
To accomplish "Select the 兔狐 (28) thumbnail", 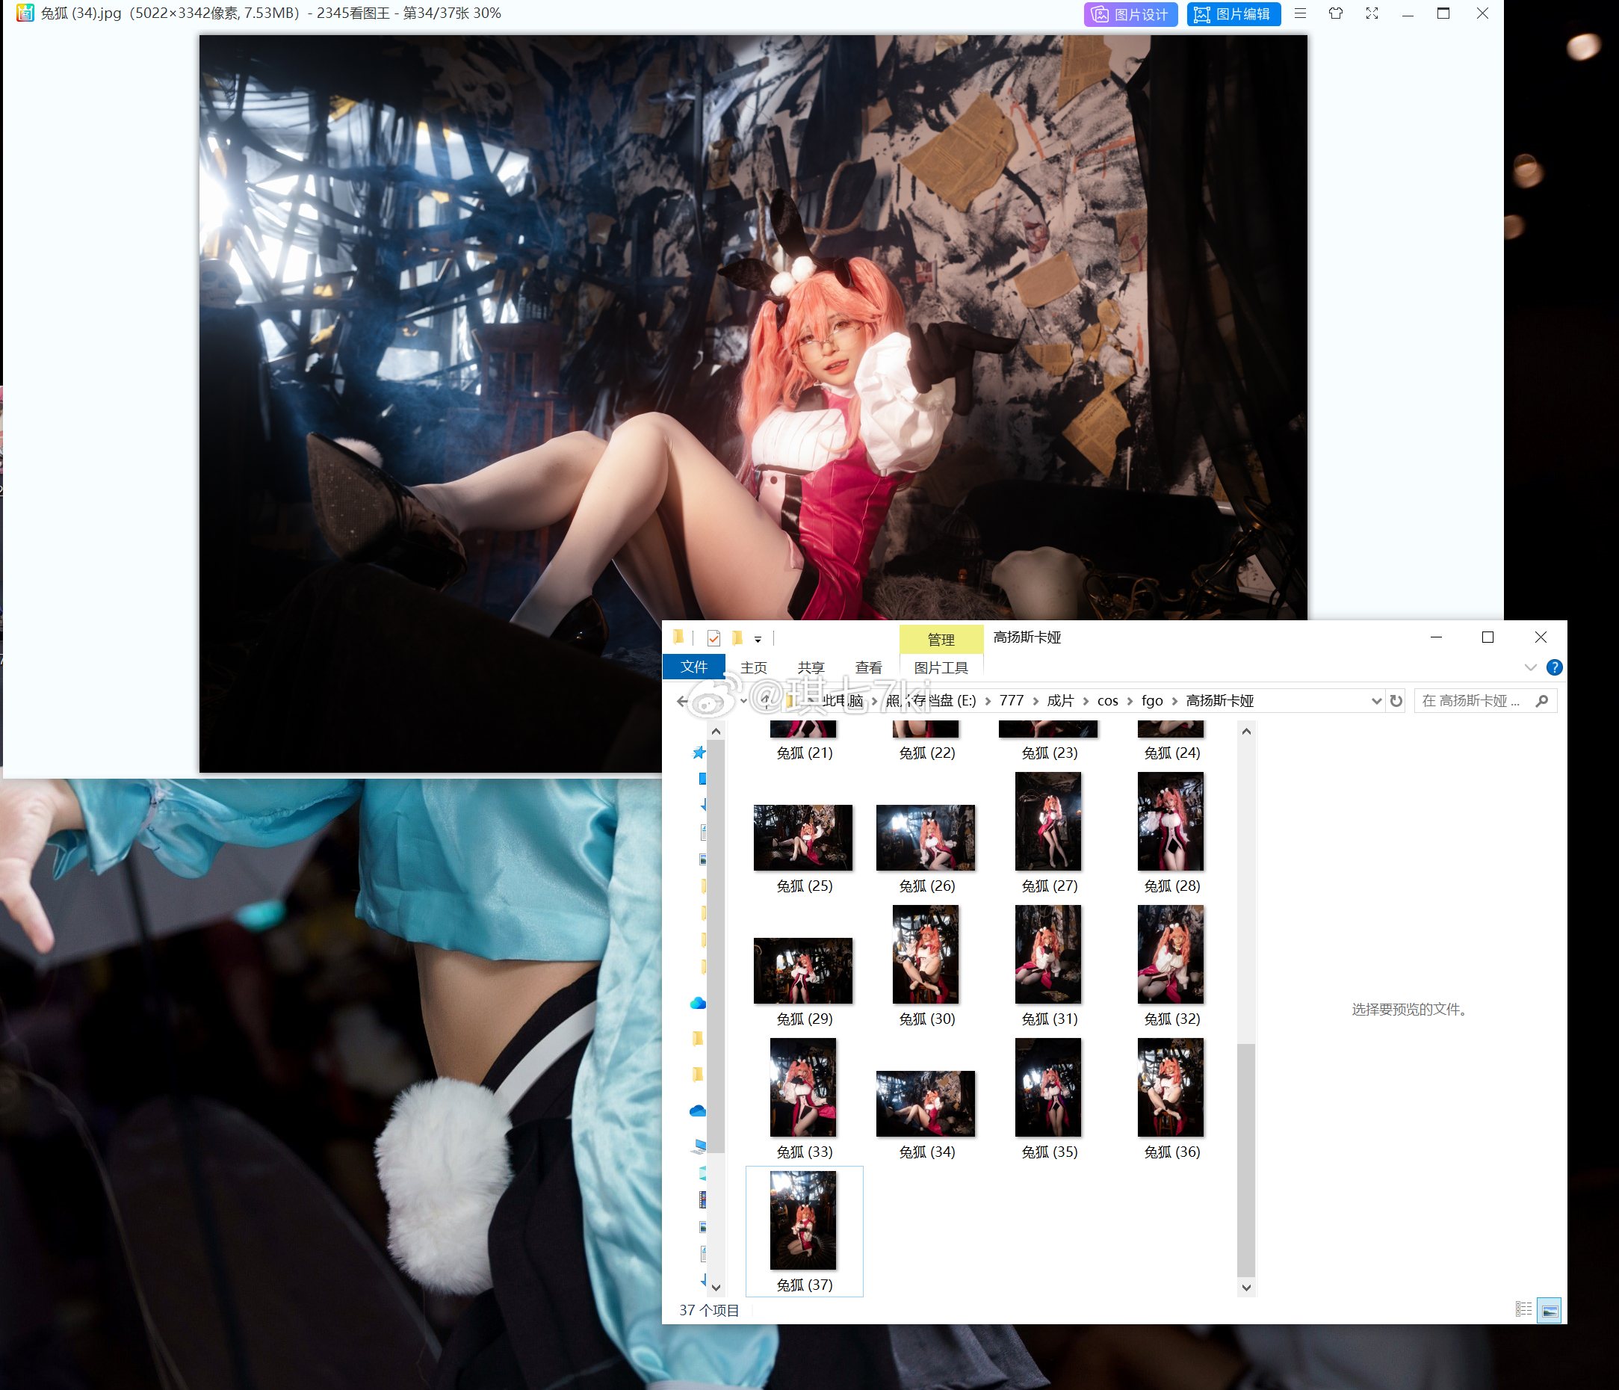I will (1171, 821).
